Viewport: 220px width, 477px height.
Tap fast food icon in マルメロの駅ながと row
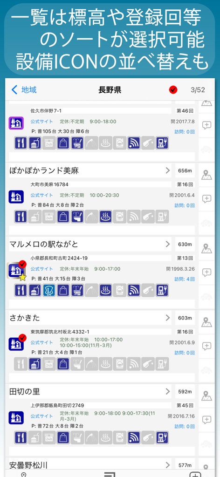(x=35, y=290)
